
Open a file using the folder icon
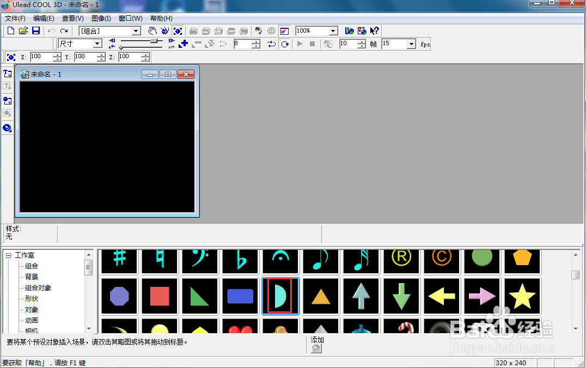point(23,31)
